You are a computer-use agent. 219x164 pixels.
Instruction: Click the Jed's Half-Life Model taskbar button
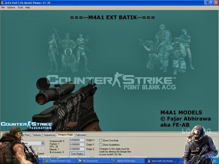click(x=162, y=161)
